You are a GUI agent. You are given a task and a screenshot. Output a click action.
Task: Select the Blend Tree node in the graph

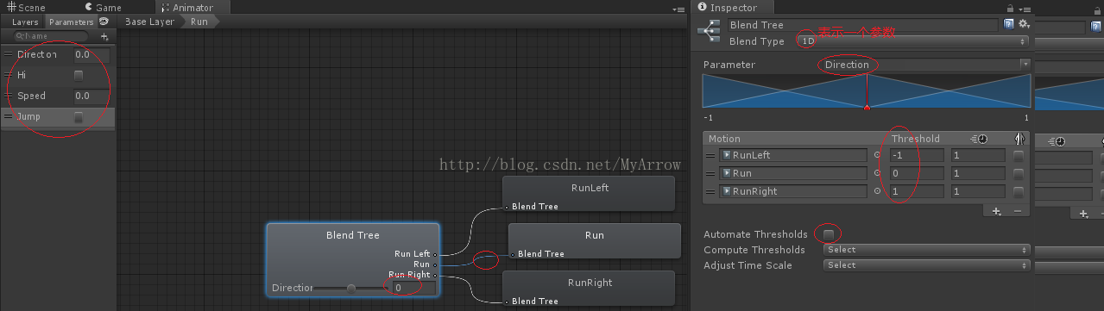click(353, 260)
